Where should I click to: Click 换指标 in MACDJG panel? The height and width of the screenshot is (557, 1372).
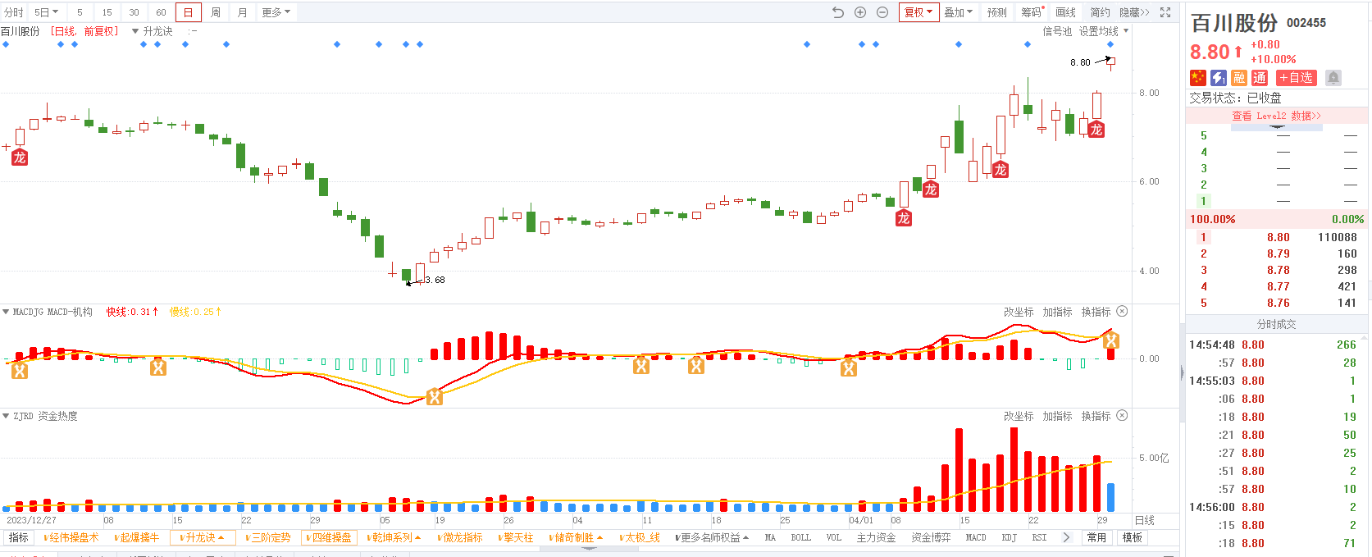[x=1096, y=312]
